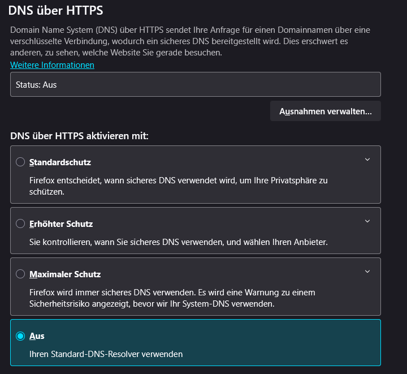Click the Erhöhter Schutz label text
The height and width of the screenshot is (374, 407).
61,224
